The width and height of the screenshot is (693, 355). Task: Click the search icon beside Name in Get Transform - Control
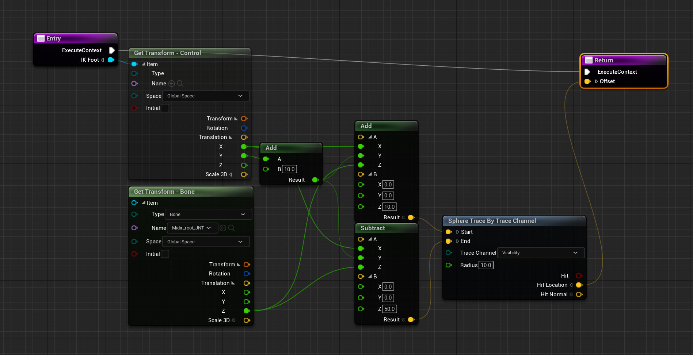tap(180, 84)
